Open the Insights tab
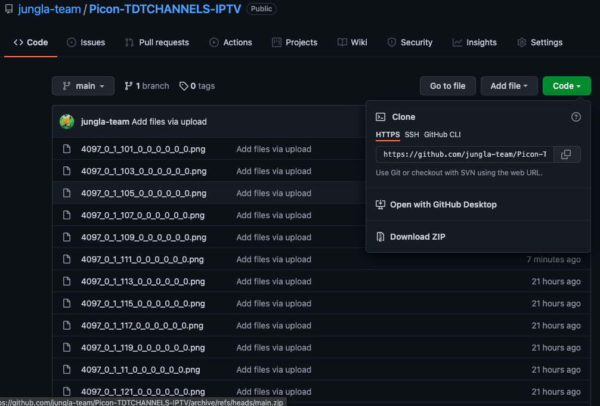 click(x=475, y=42)
